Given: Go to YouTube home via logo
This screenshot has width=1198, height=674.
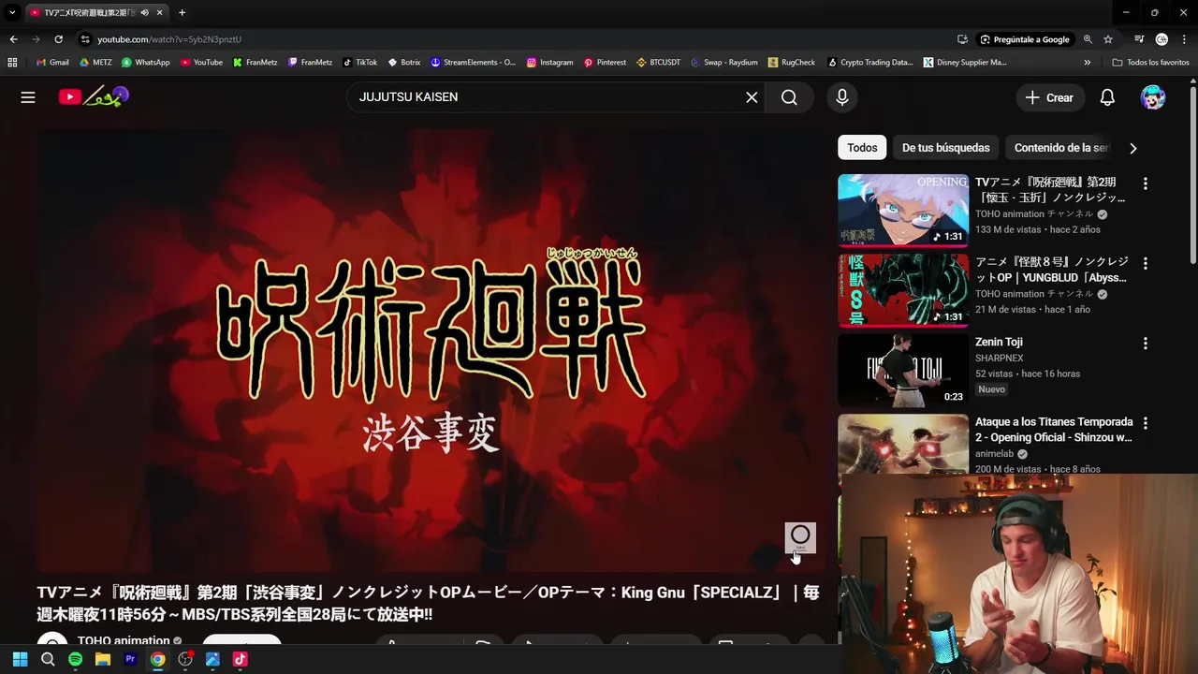Looking at the screenshot, I should [x=94, y=96].
